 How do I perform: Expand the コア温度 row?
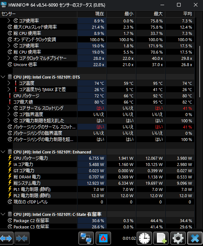[x=9, y=83]
